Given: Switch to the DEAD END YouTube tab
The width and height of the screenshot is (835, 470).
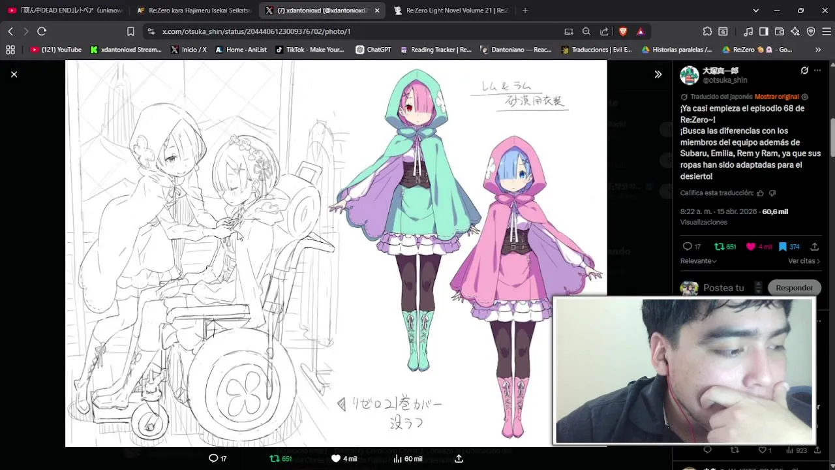Looking at the screenshot, I should point(65,10).
